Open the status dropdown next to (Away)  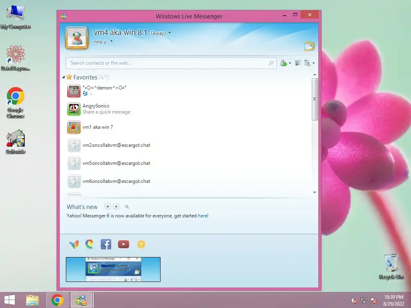tap(170, 33)
